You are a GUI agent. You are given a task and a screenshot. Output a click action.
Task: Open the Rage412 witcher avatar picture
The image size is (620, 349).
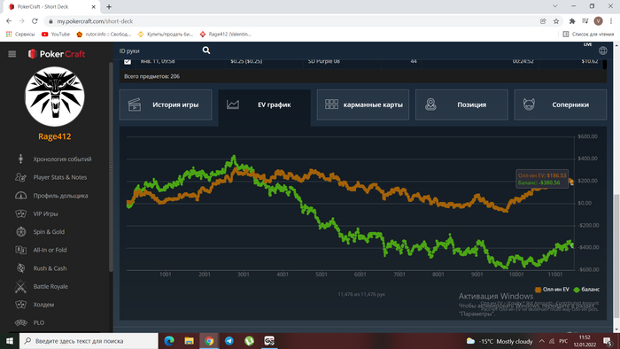pos(55,97)
